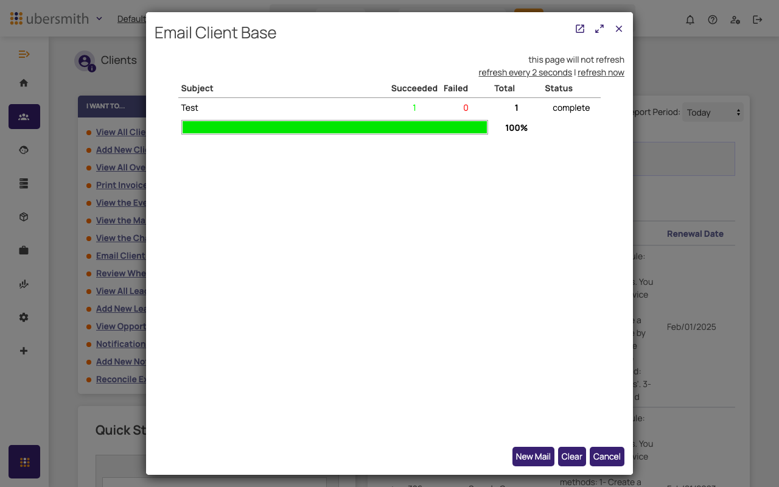Go to Home in the sidebar
Viewport: 779px width, 487px height.
point(24,83)
